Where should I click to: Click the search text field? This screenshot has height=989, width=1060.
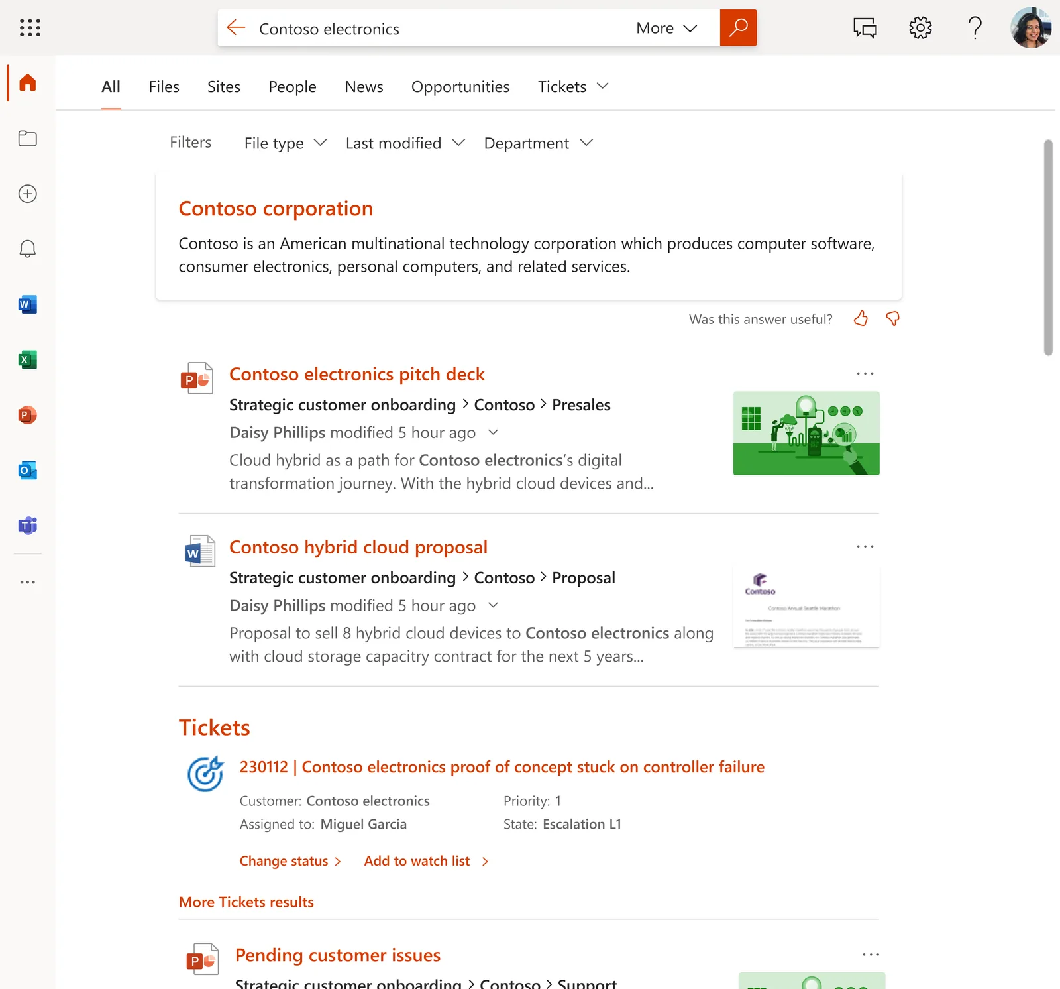(437, 29)
